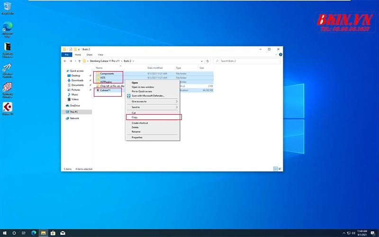This screenshot has height=237, width=379.
Task: Click the blue File tab
Action: tap(67, 55)
